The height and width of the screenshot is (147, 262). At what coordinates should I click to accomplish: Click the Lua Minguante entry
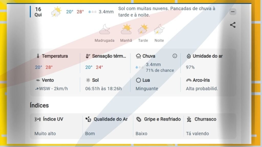pyautogui.click(x=147, y=89)
